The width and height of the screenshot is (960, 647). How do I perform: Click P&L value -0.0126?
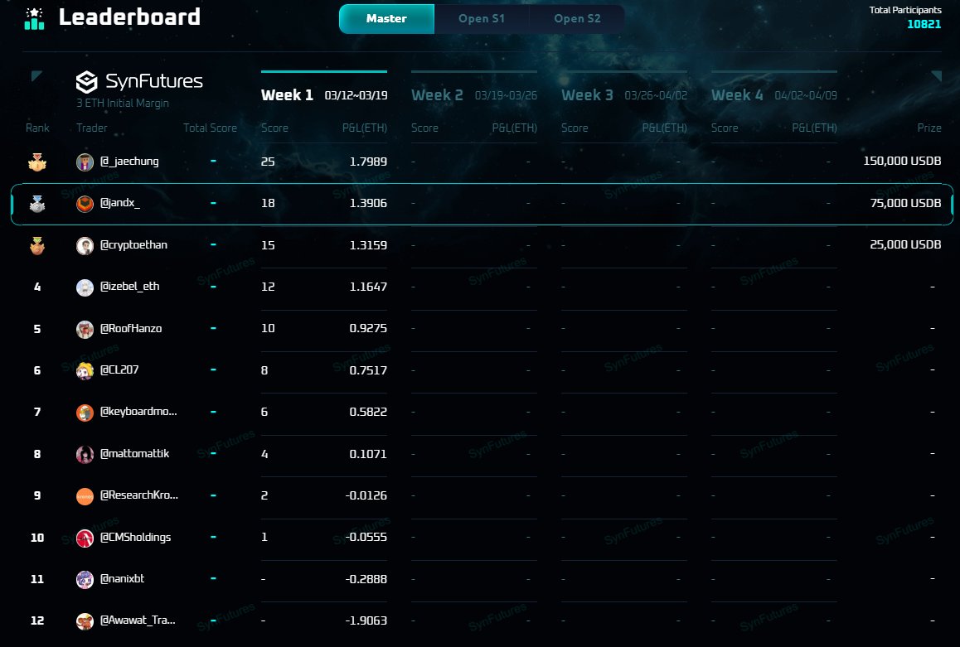pyautogui.click(x=366, y=495)
